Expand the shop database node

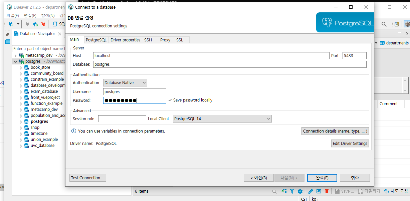(21, 128)
